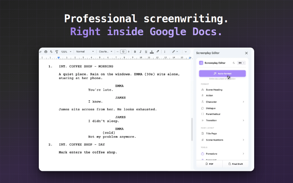Screen dimensions: 293x183
Task: Click the Final Draft file icon
Action: point(230,164)
